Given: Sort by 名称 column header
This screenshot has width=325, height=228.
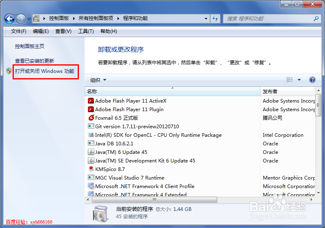Looking at the screenshot, I should (172, 91).
